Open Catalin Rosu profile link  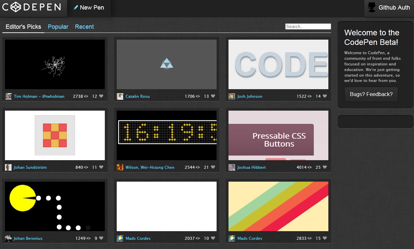click(138, 96)
